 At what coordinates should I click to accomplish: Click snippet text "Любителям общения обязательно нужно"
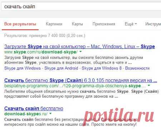(42, 92)
